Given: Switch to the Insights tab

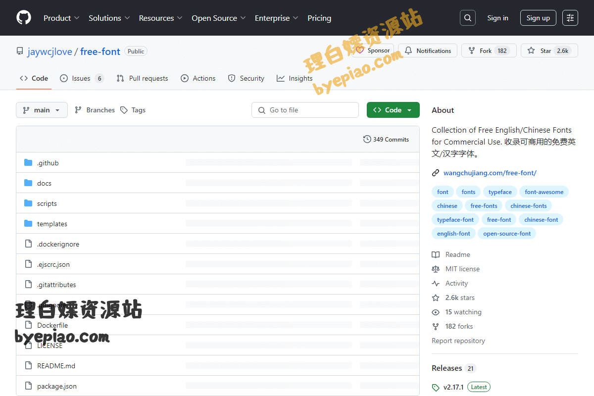Looking at the screenshot, I should click(295, 78).
